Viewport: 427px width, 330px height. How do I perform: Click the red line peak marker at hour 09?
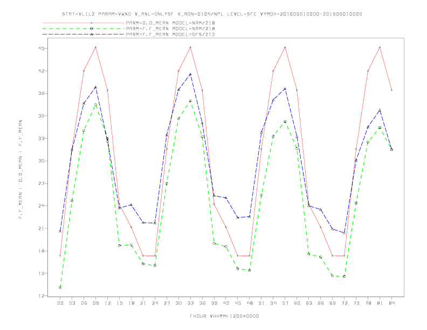click(95, 47)
